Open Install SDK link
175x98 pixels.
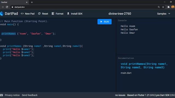[x=75, y=14]
